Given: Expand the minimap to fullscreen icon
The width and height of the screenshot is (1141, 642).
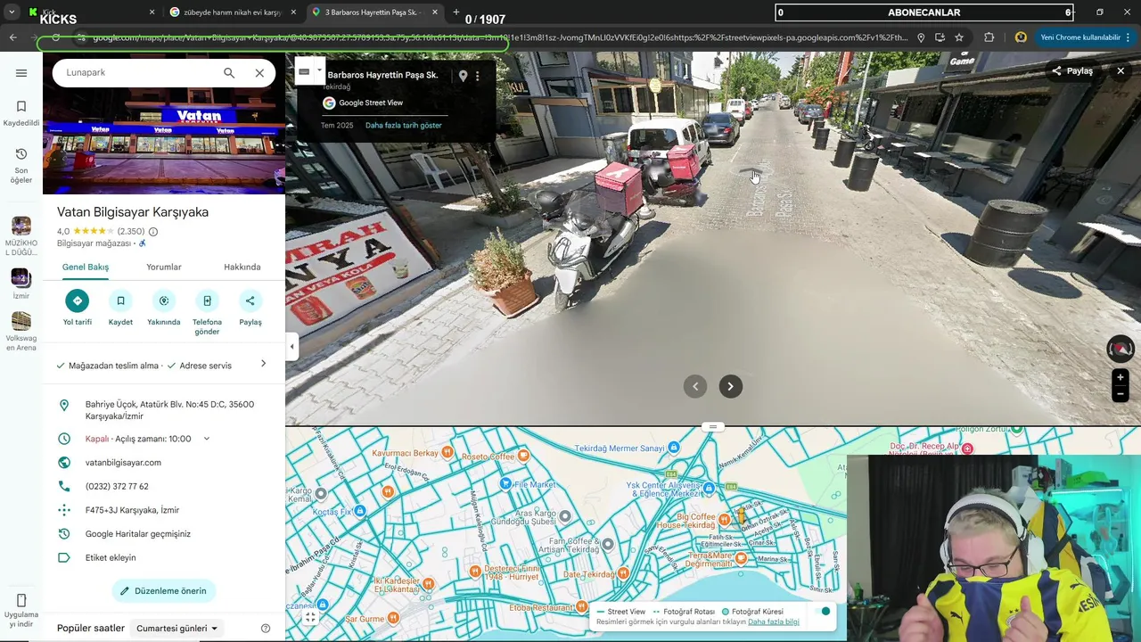Looking at the screenshot, I should (310, 617).
